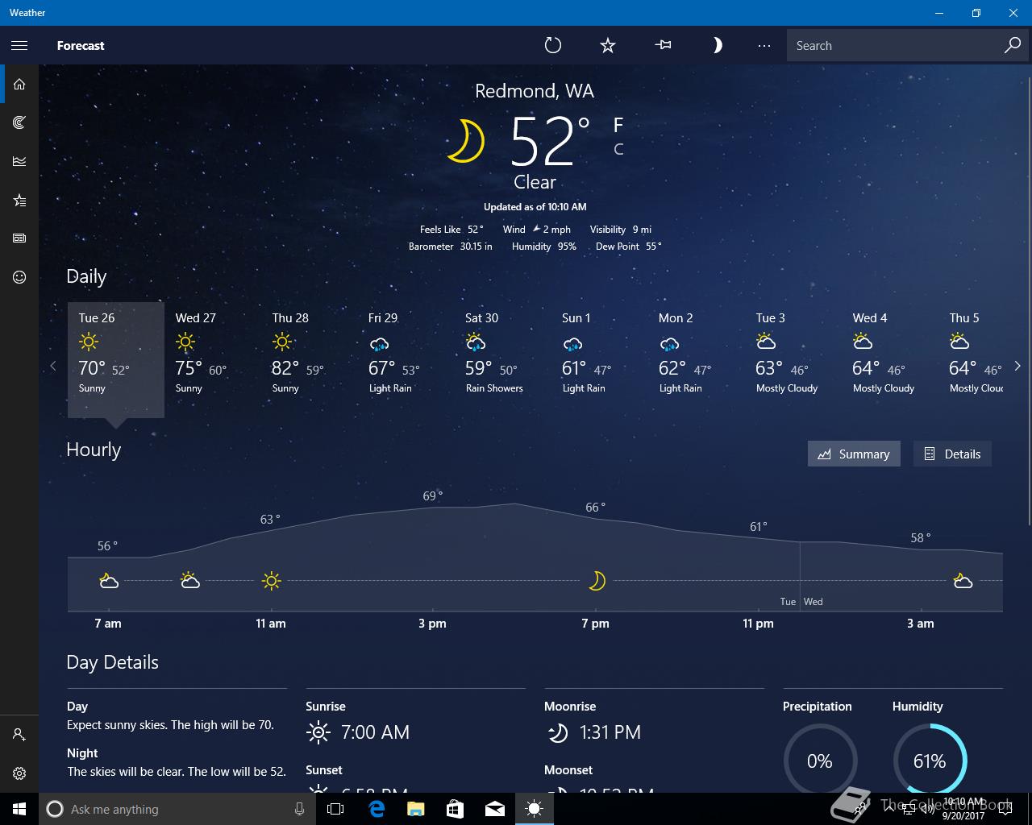The width and height of the screenshot is (1032, 825).
Task: Show the hourly Details view
Action: tap(952, 454)
